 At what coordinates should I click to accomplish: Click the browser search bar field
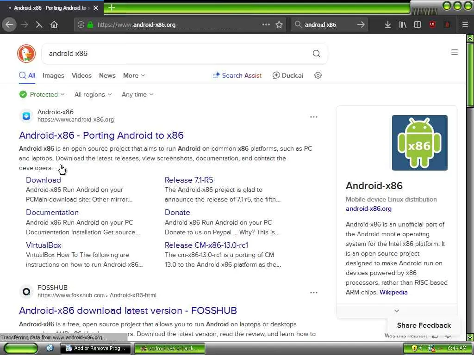pos(329,25)
